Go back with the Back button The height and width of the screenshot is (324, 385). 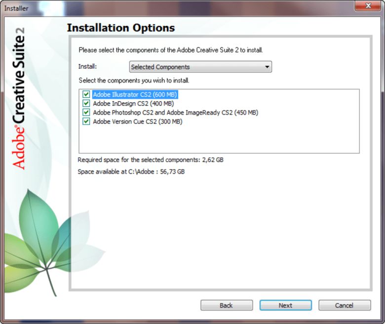pos(226,305)
